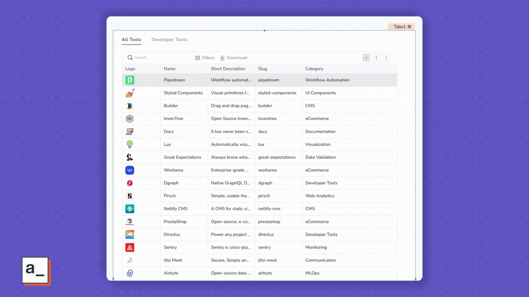Click the page number 1 box
This screenshot has height=297, width=529.
point(376,58)
